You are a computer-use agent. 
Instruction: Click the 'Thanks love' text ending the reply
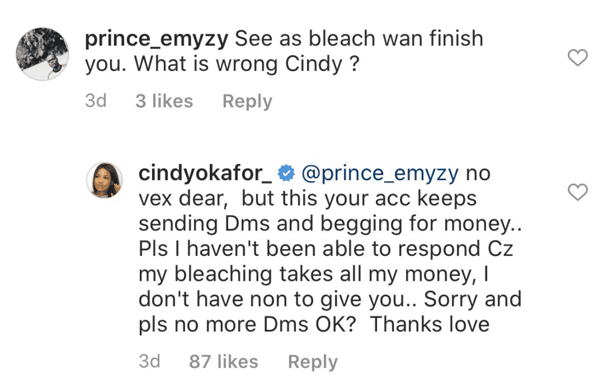click(430, 325)
